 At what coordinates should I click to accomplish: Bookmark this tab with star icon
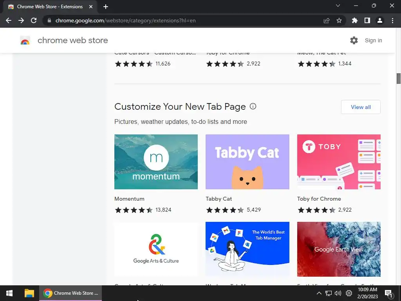[339, 20]
